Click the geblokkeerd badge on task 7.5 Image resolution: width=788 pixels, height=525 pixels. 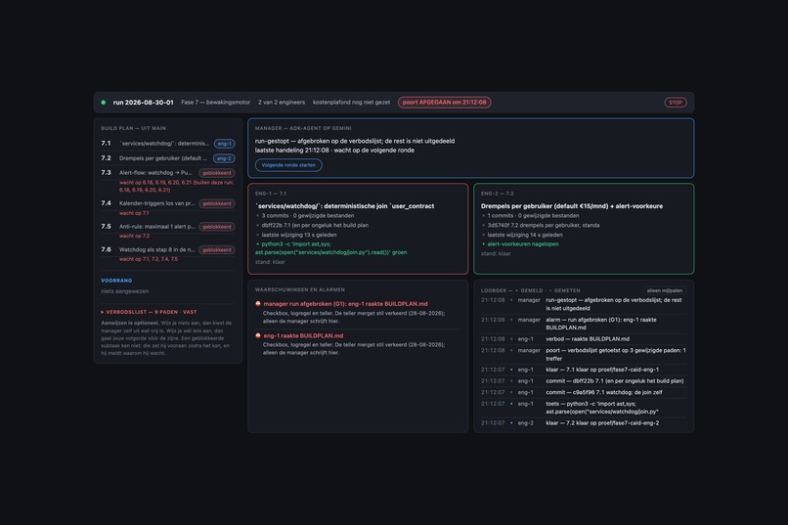tap(217, 227)
